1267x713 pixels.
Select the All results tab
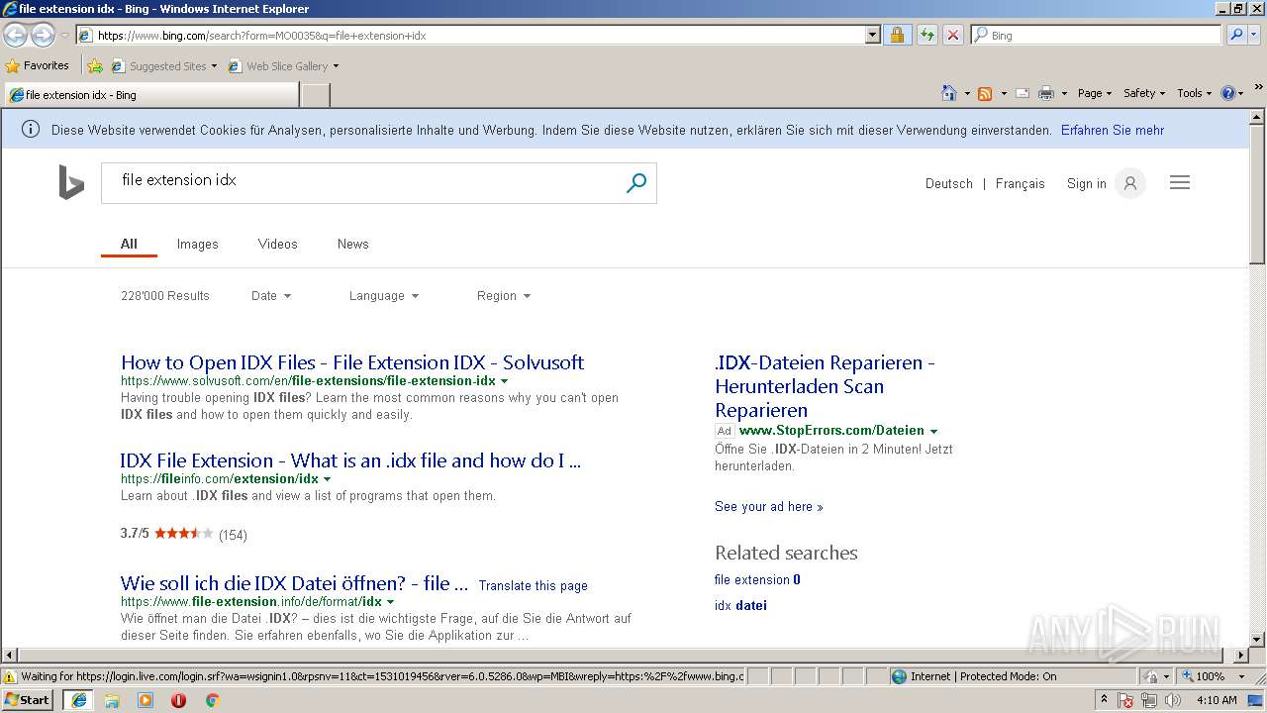coord(129,244)
